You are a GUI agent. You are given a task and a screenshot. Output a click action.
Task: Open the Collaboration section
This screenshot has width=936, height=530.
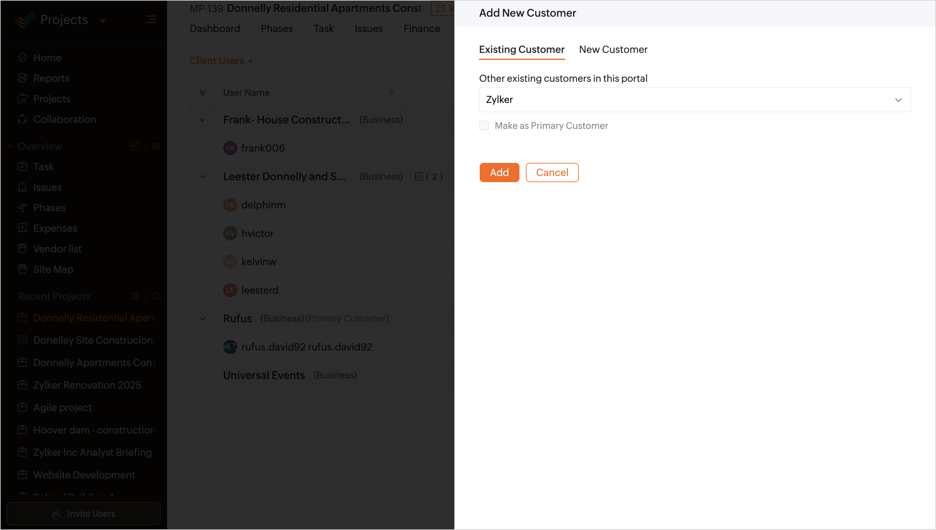click(64, 119)
